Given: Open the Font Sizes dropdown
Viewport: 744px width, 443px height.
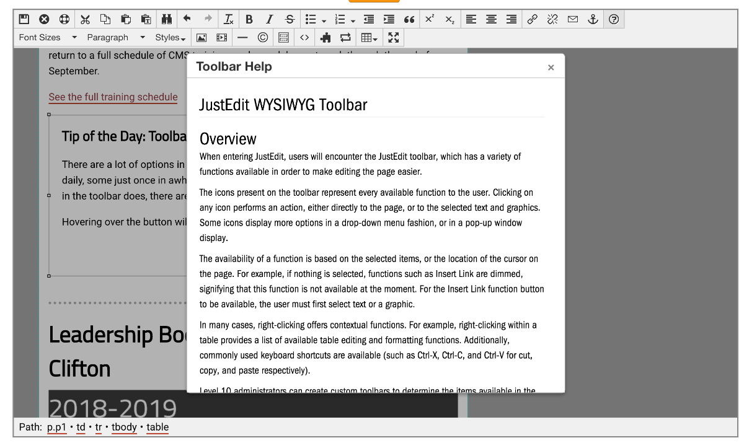Looking at the screenshot, I should (48, 37).
